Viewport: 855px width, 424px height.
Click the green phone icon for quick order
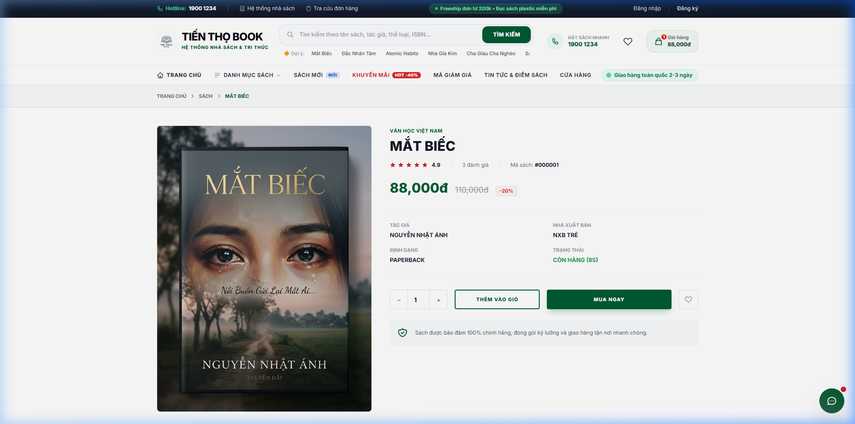[x=555, y=41]
